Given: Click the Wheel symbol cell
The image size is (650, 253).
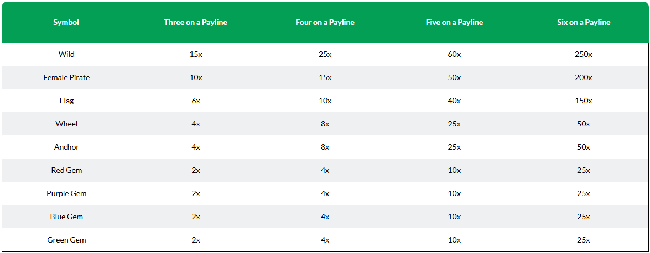Looking at the screenshot, I should pos(66,124).
